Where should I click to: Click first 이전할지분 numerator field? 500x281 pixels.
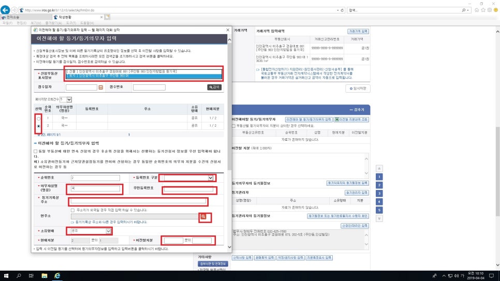173,240
